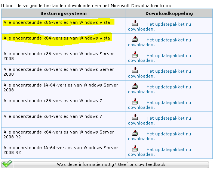The width and height of the screenshot is (218, 176).
Task: Open update package link for x64 Vista
Action: (159, 42)
